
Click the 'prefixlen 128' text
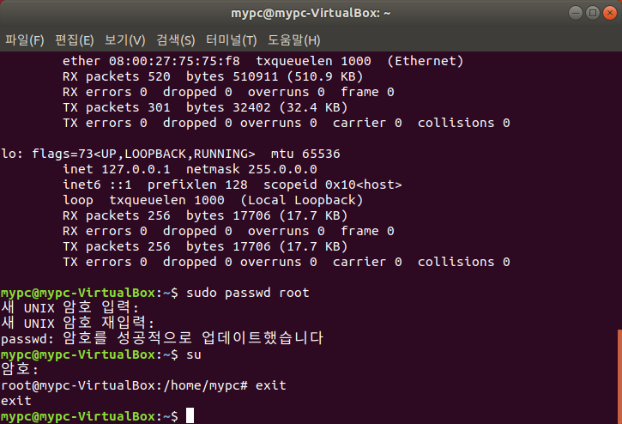point(197,185)
